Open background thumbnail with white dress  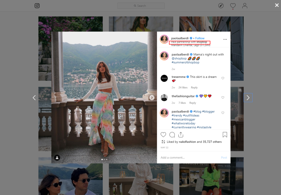[x=141, y=179]
